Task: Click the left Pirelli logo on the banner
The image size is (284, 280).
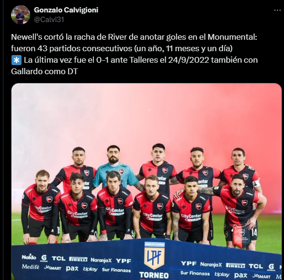Action: [x=78, y=259]
